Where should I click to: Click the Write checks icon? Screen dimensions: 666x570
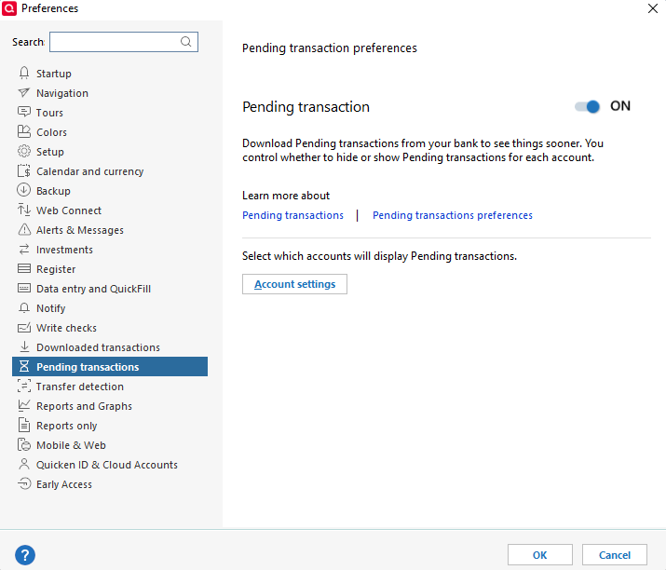24,327
